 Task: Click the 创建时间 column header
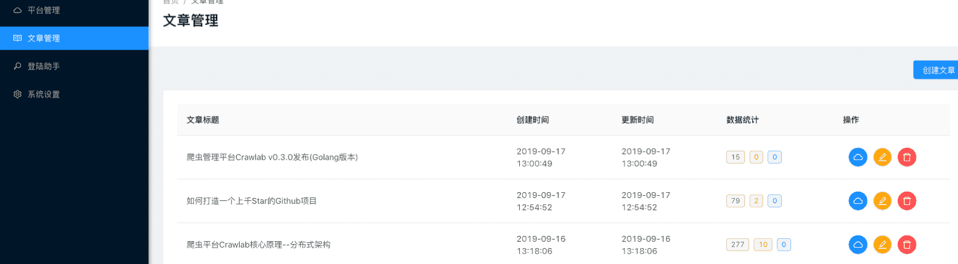[533, 120]
